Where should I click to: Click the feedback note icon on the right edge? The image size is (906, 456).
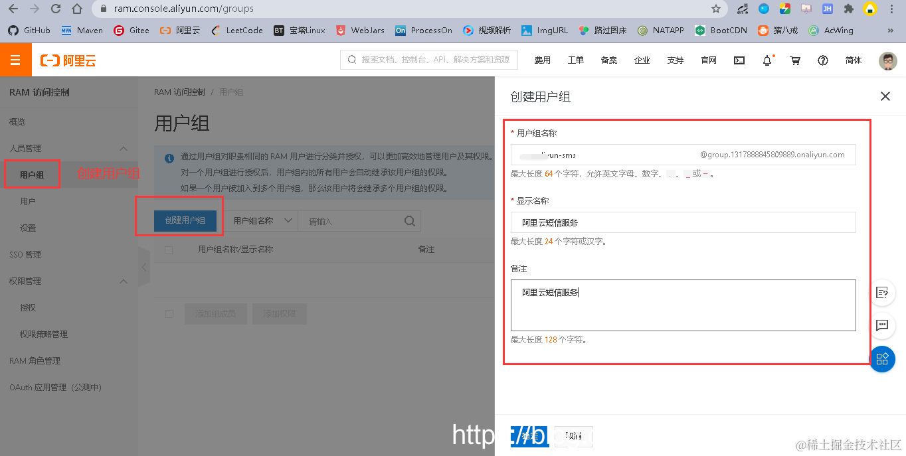coord(882,292)
